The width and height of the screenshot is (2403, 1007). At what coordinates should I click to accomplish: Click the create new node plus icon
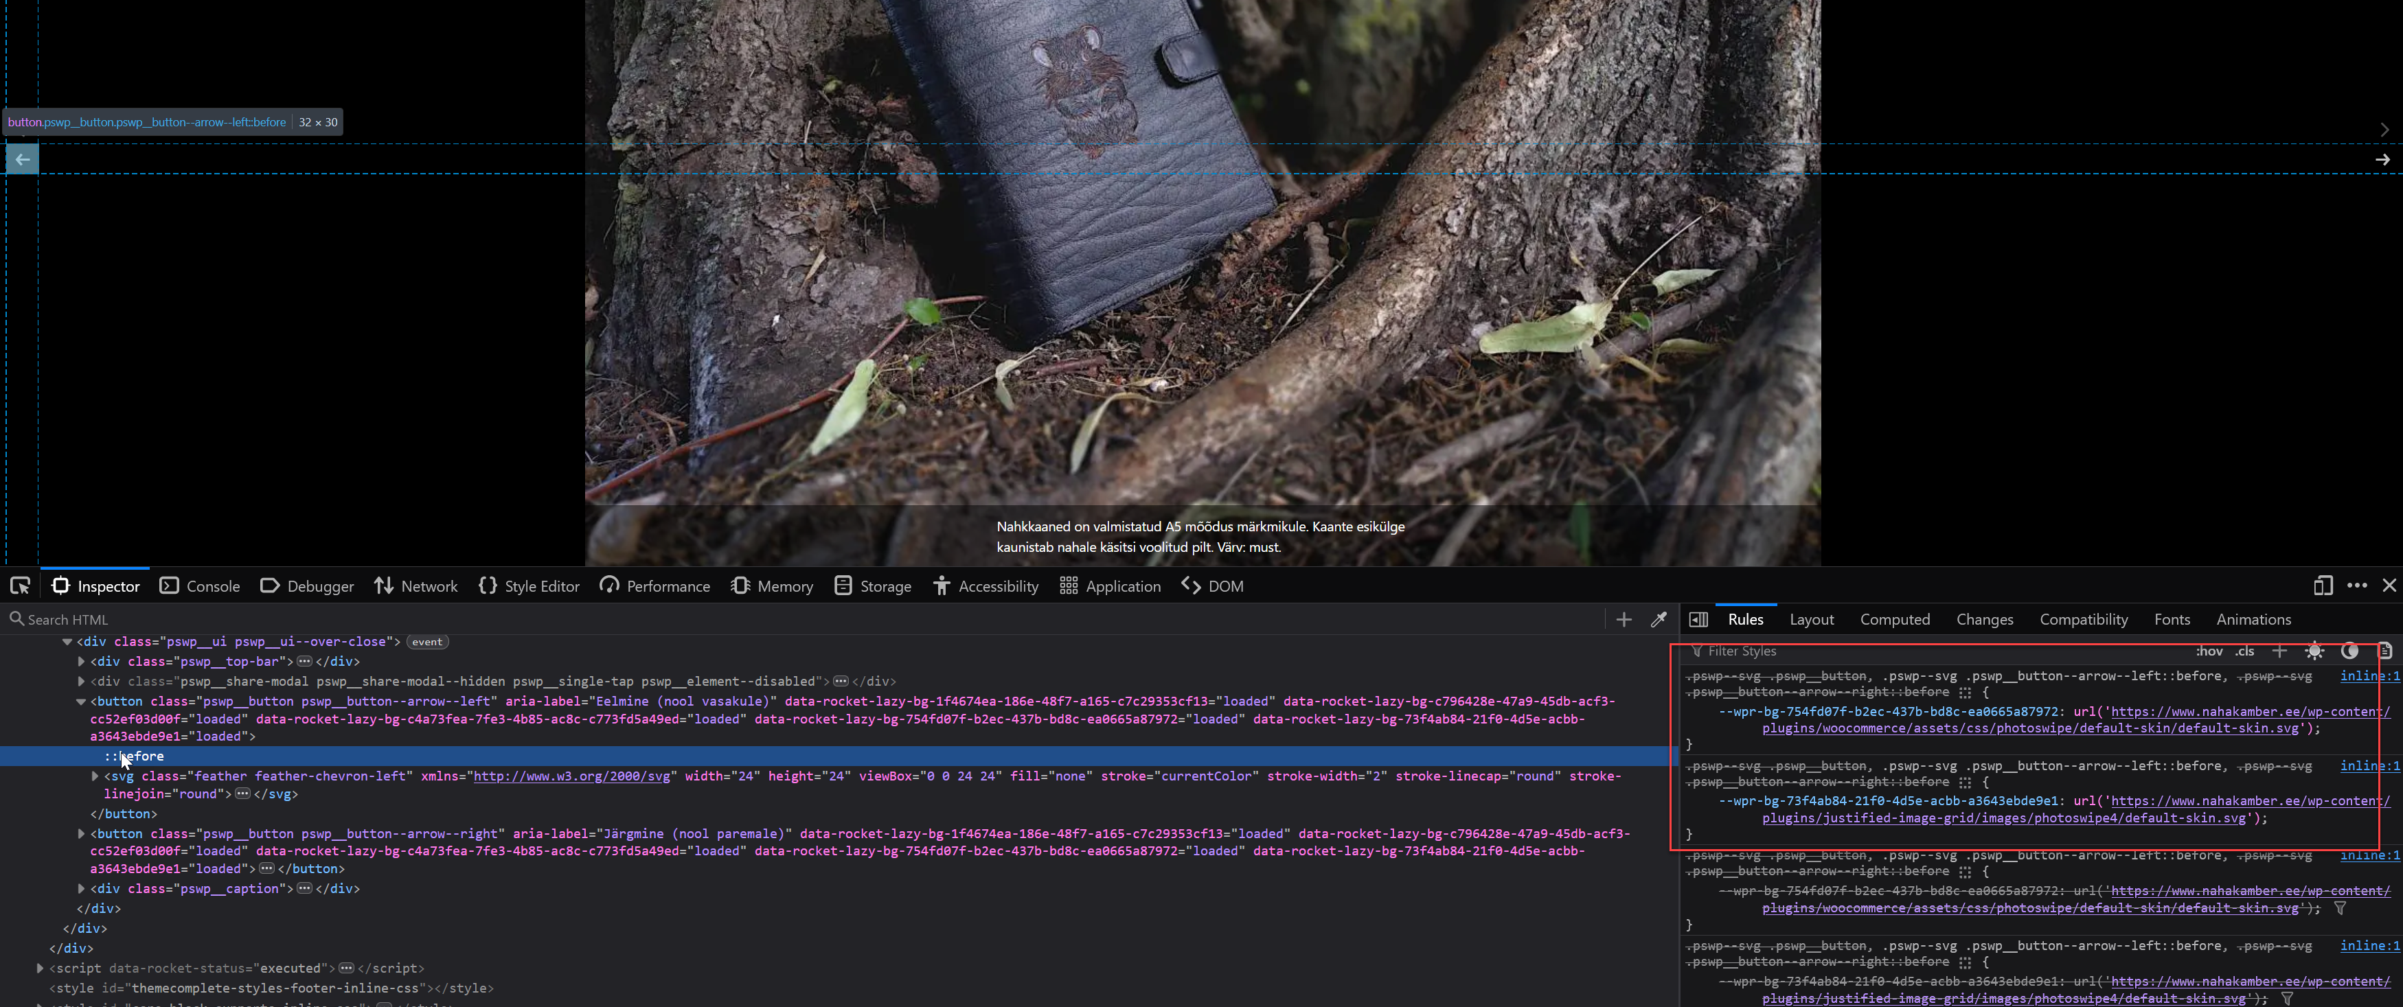pyautogui.click(x=1624, y=619)
